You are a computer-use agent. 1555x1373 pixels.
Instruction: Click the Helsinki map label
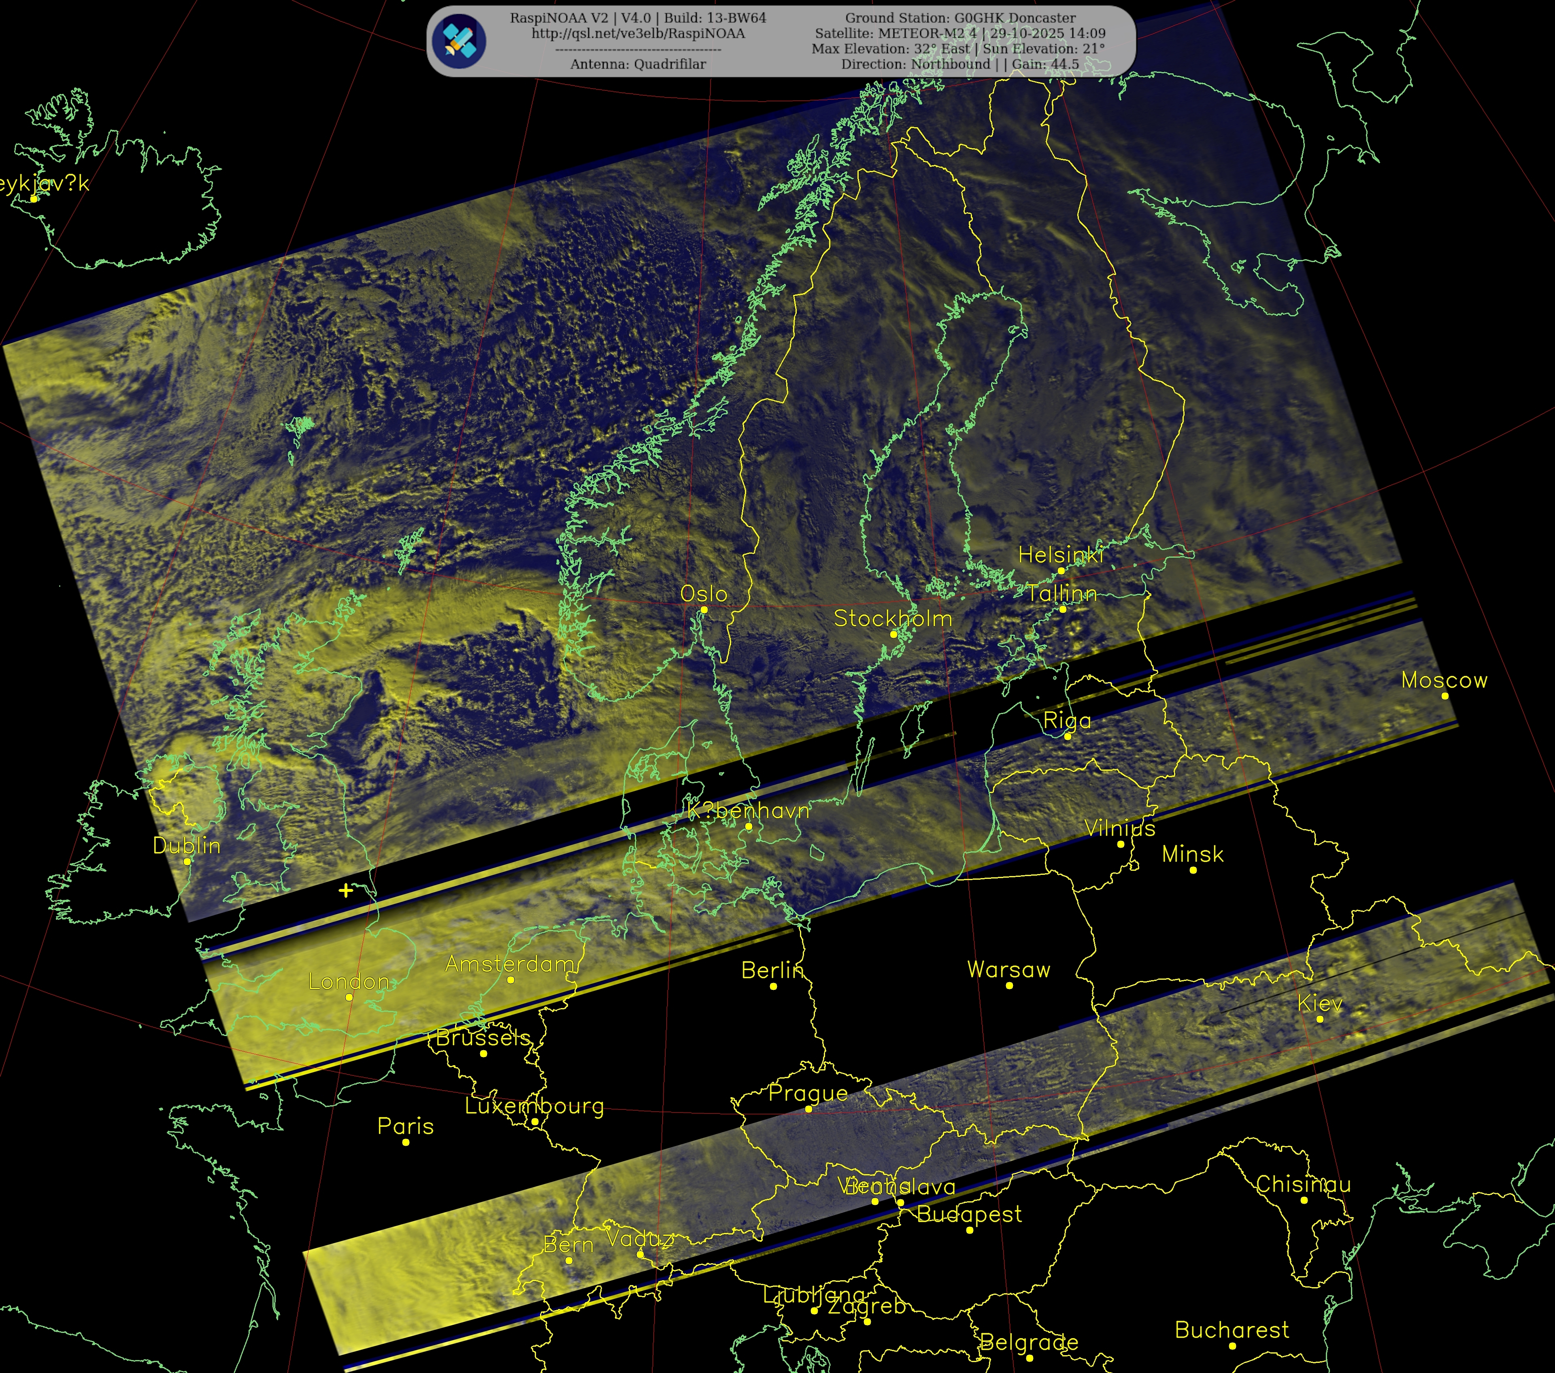point(1061,556)
